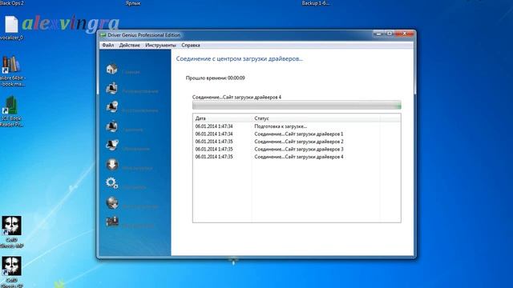Select the calibre 64bit desktop shortcut
Screen dimensions: 513x288
12,71
